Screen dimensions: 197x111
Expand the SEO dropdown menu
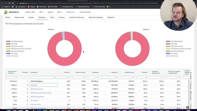(42, 12)
